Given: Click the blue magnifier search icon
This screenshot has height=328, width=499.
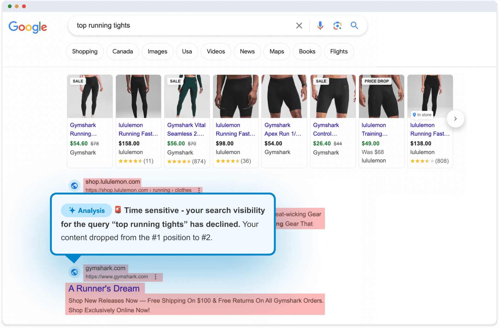Looking at the screenshot, I should pos(355,25).
